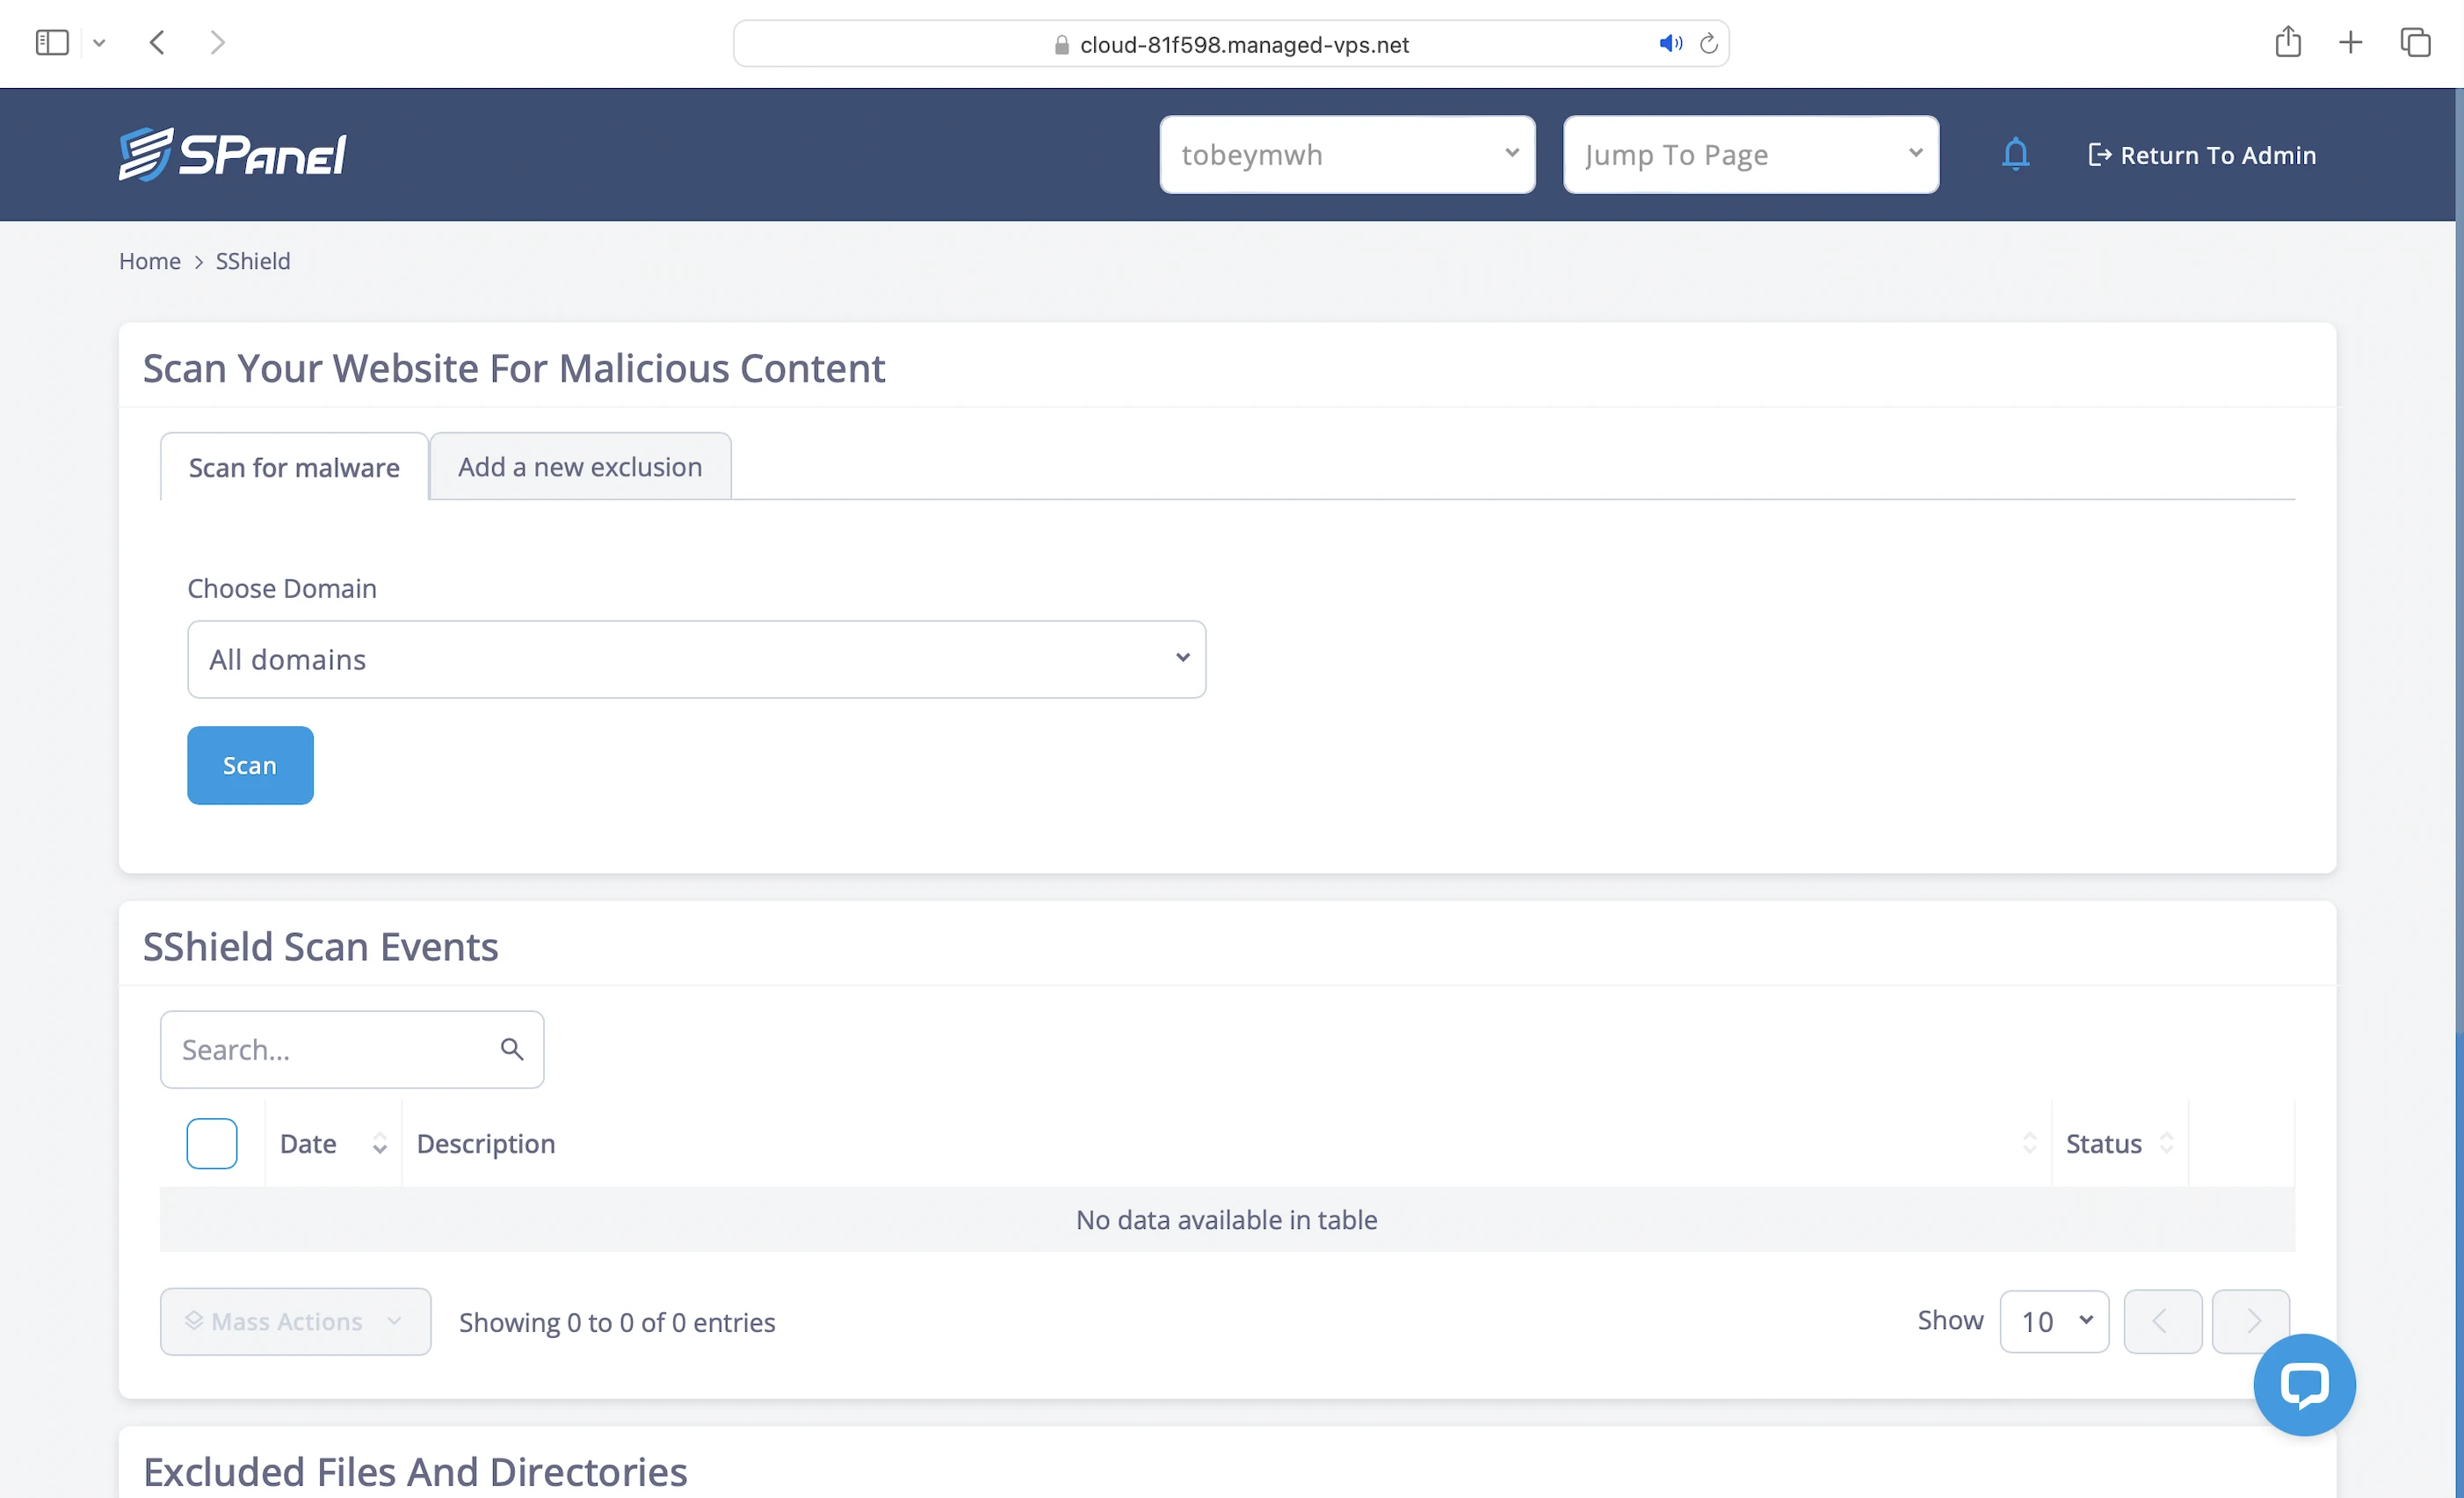Open the live chat bubble
This screenshot has width=2464, height=1498.
pyautogui.click(x=2304, y=1385)
